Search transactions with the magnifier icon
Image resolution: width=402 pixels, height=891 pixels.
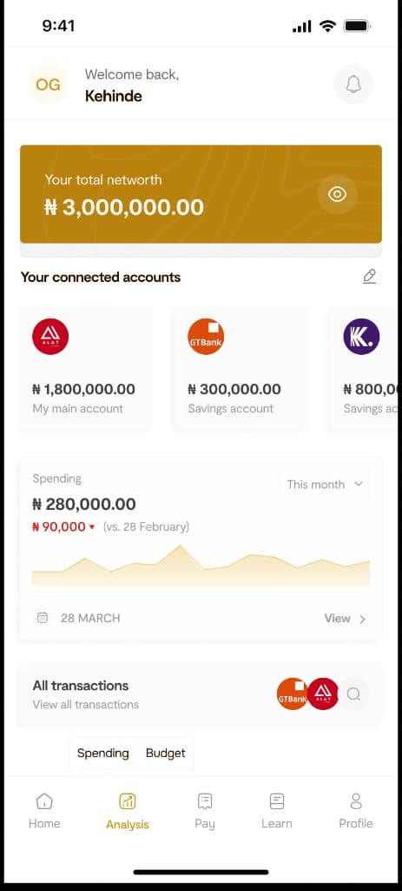[x=353, y=693]
